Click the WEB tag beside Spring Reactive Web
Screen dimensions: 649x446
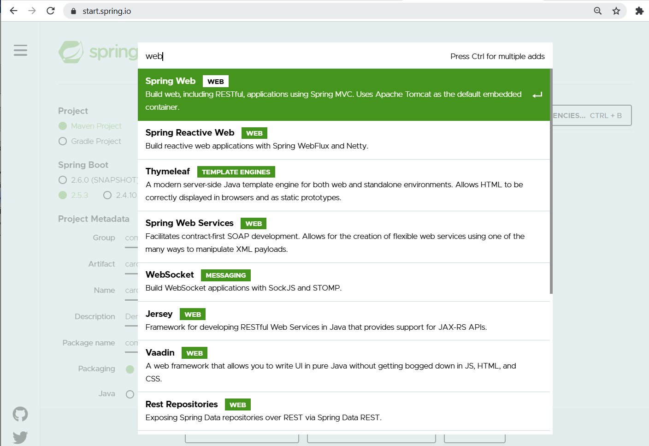click(x=254, y=133)
